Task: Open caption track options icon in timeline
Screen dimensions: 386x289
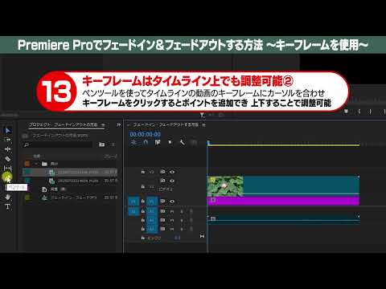Action: [x=194, y=143]
